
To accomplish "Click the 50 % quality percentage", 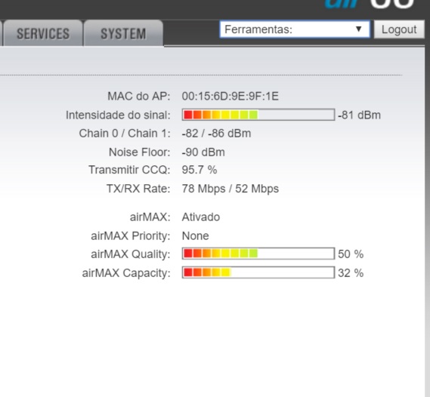I will [351, 254].
